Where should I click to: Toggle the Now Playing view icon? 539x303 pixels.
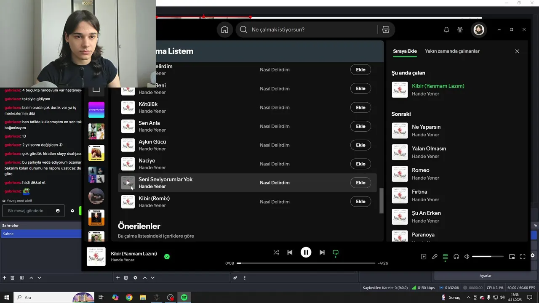pos(424,257)
